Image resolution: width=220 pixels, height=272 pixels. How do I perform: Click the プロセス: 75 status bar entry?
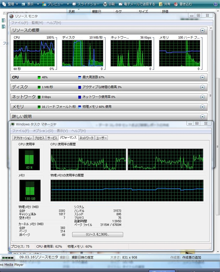tap(20, 246)
